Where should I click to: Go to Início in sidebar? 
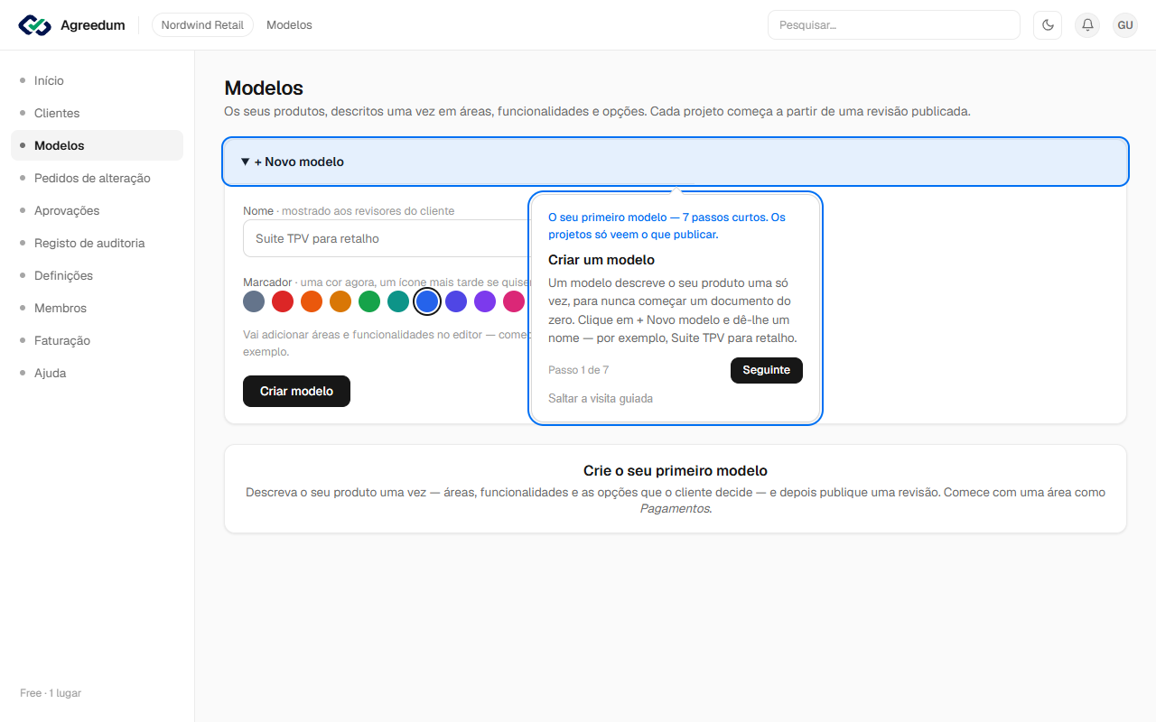click(x=97, y=80)
